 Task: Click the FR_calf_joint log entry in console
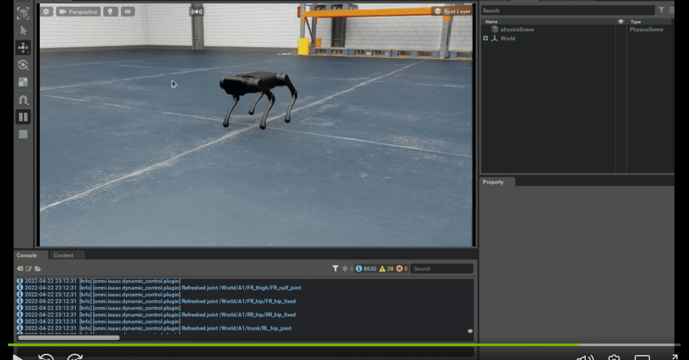click(161, 287)
